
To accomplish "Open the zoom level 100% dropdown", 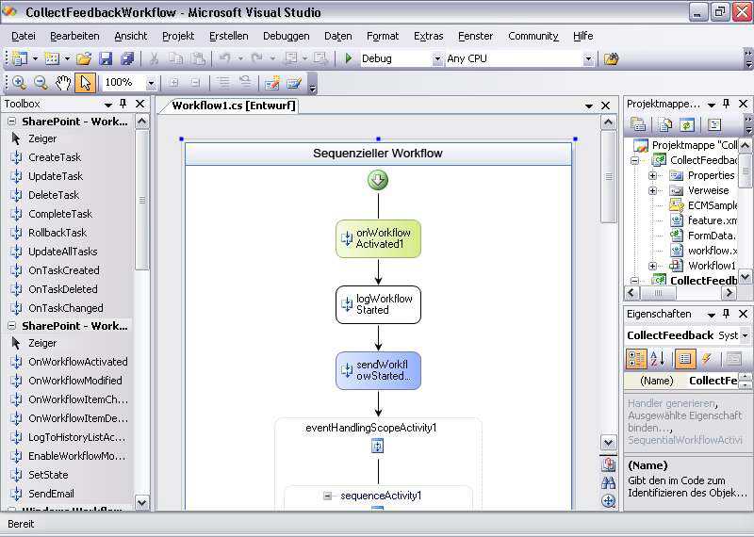I will coord(151,83).
